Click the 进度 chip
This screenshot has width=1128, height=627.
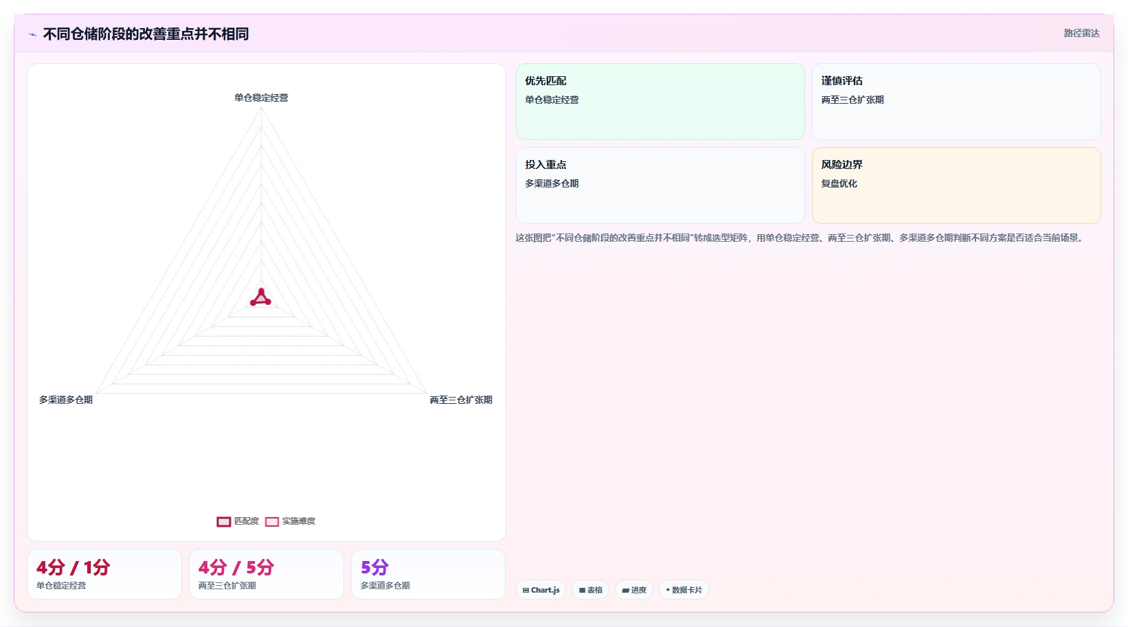pyautogui.click(x=634, y=590)
